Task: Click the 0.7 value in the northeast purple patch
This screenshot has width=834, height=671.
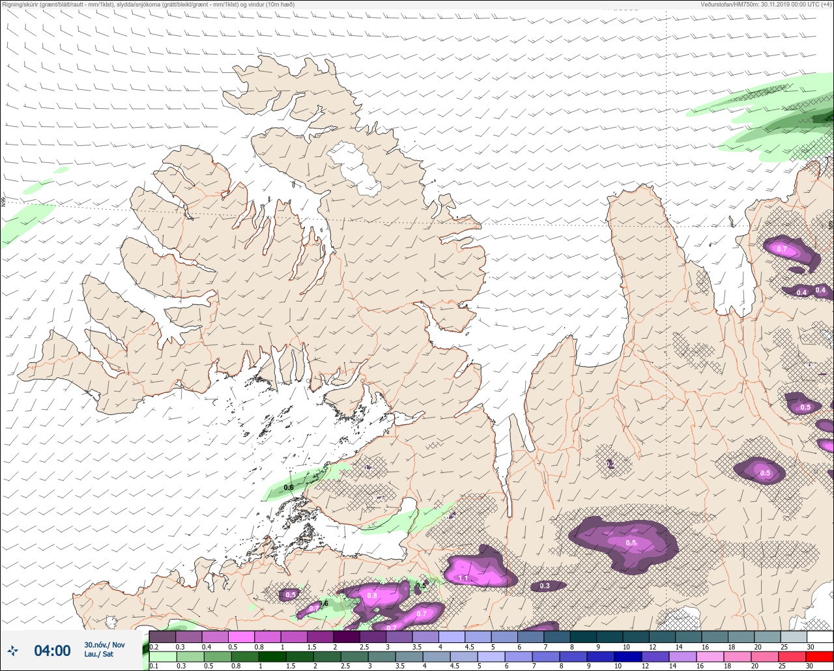Action: tap(782, 249)
